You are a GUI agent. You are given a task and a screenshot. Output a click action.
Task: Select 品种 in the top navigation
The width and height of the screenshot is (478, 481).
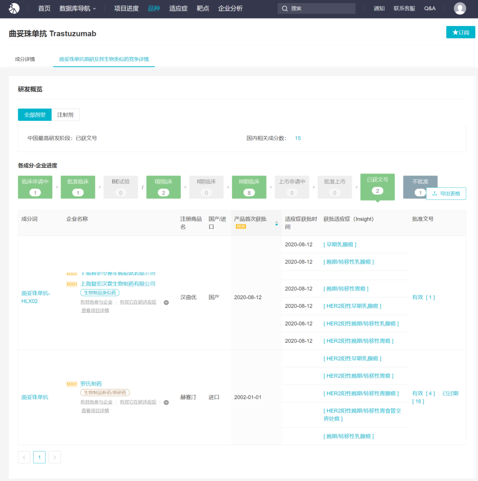point(154,8)
